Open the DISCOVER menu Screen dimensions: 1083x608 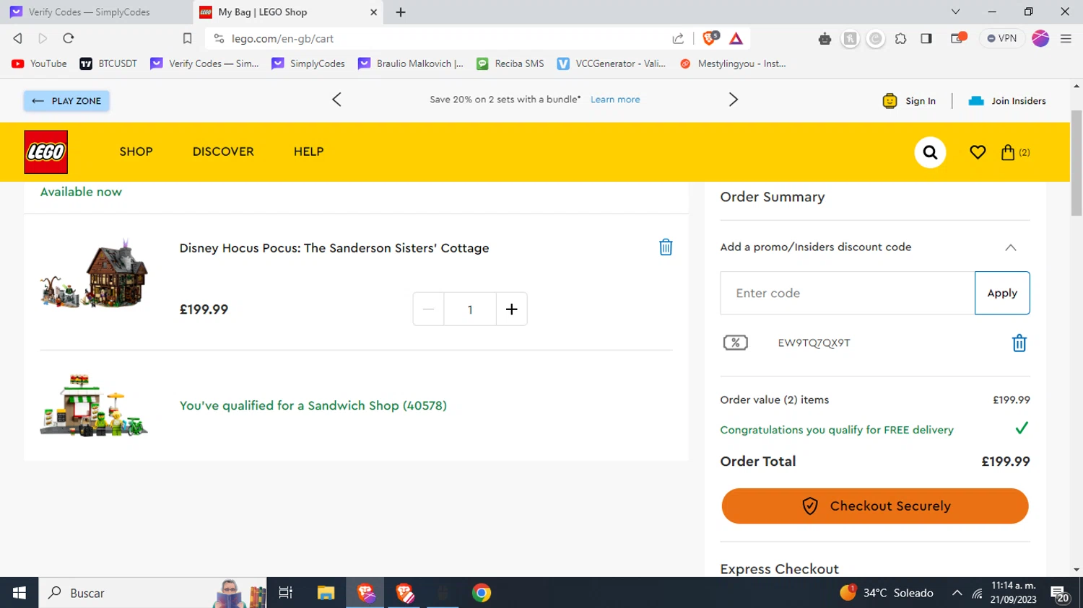click(x=223, y=151)
